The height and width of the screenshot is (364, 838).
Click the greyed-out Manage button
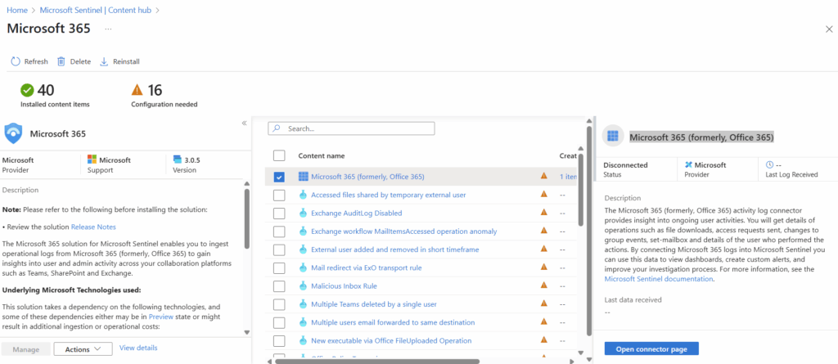coord(25,349)
